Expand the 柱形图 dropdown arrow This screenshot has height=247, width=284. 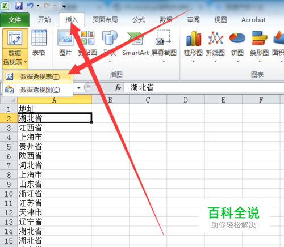pos(194,62)
